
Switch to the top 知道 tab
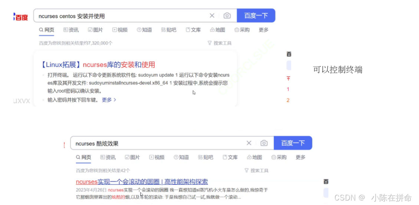tap(144, 30)
